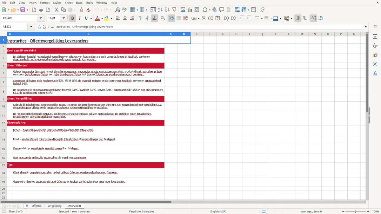This screenshot has width=381, height=214.
Task: Toggle underline formatting
Action: click(x=86, y=18)
